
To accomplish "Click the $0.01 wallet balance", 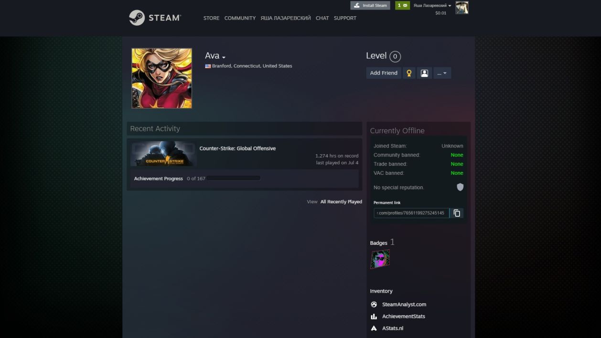I will point(440,13).
